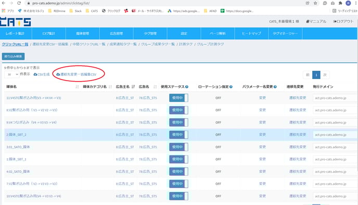Switch to 中間クリックURL一覧 sub-tab
Image resolution: width=358 pixels, height=205 pixels.
click(x=89, y=44)
